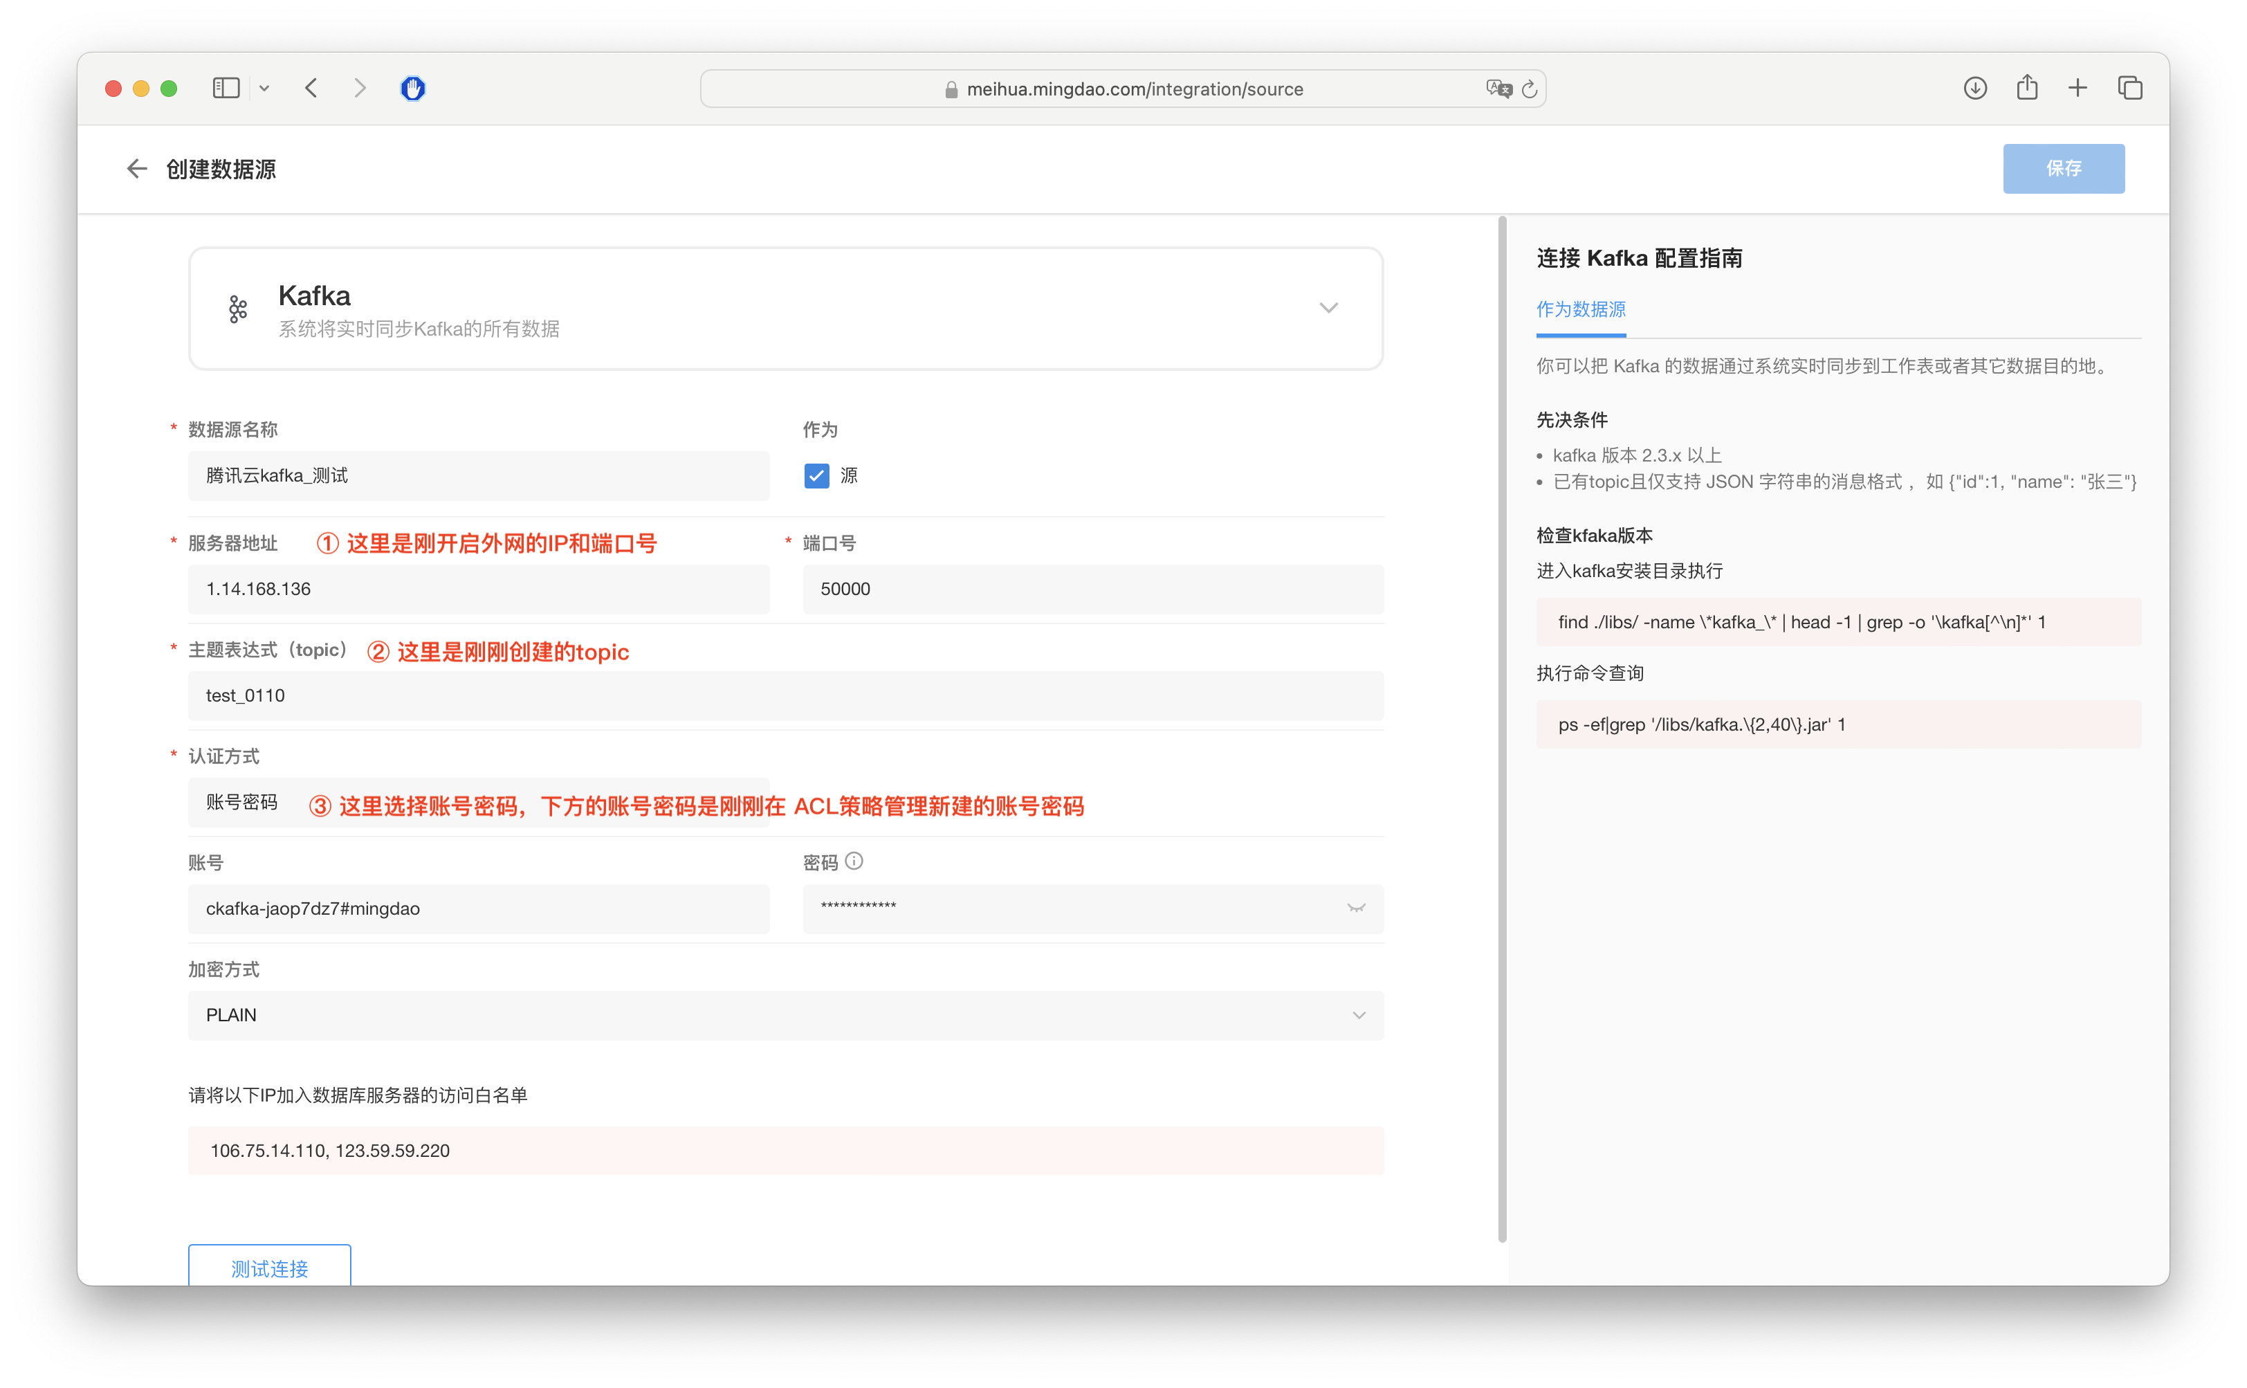Select the 作为数据源 tab

point(1581,309)
